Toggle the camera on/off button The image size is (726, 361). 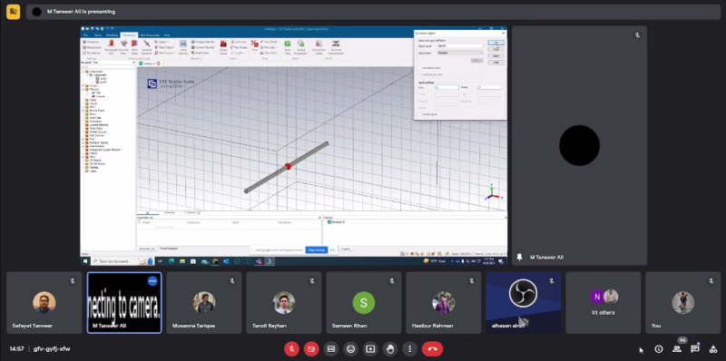pyautogui.click(x=311, y=349)
